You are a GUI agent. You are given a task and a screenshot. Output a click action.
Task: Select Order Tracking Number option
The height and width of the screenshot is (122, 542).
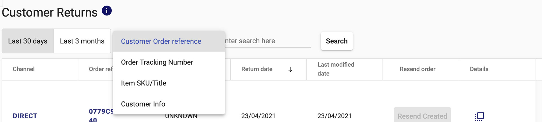click(x=157, y=62)
